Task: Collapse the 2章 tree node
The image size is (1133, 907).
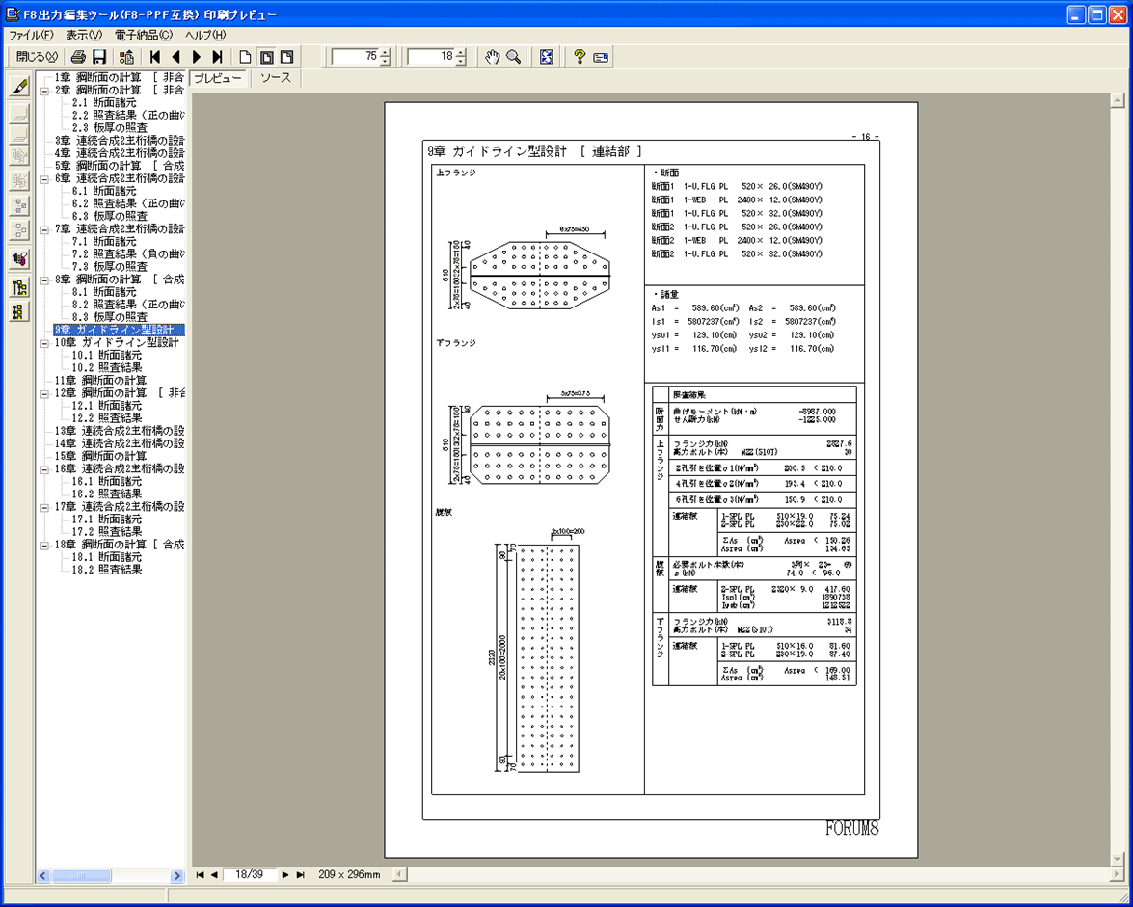Action: [44, 91]
